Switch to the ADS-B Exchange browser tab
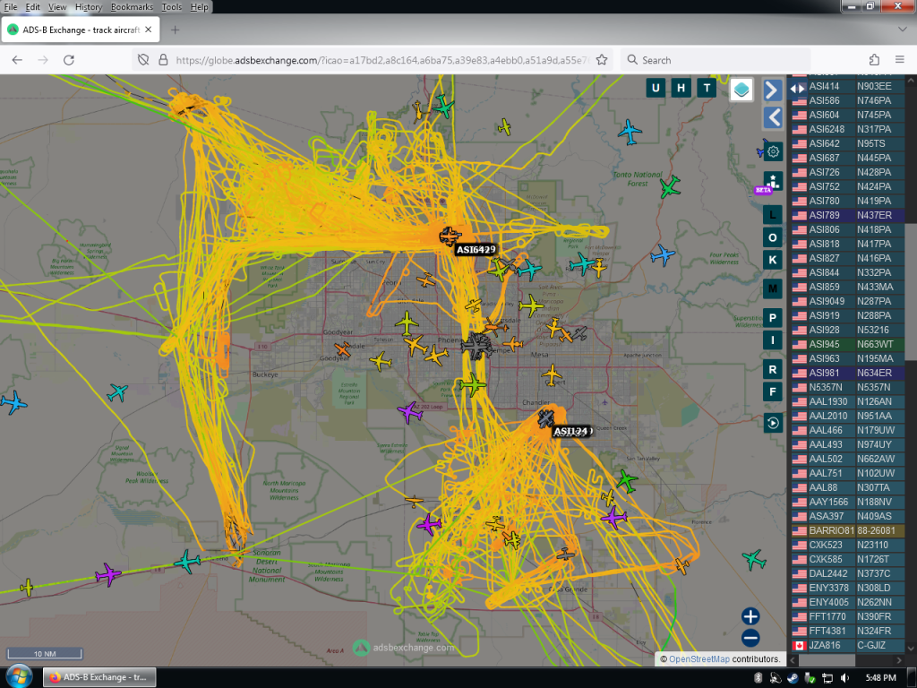917x688 pixels. 80,30
